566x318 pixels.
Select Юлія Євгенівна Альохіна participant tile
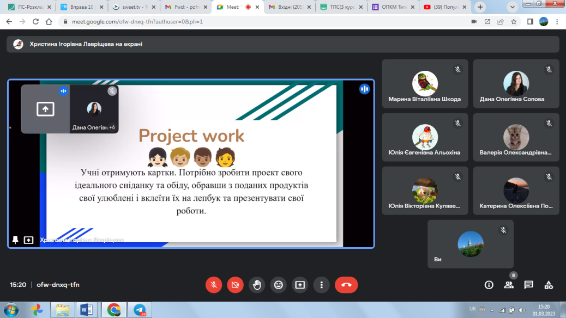tap(425, 137)
